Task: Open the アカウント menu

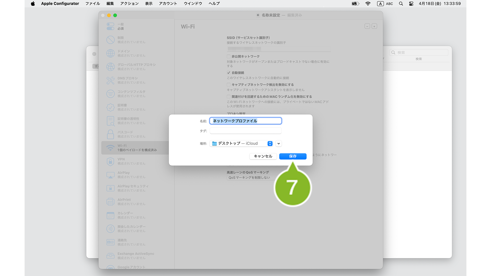Action: 168,4
